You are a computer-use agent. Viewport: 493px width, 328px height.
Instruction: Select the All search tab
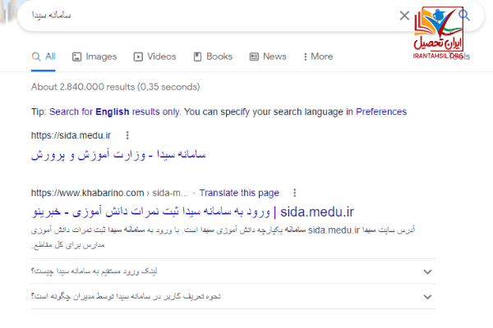click(44, 57)
